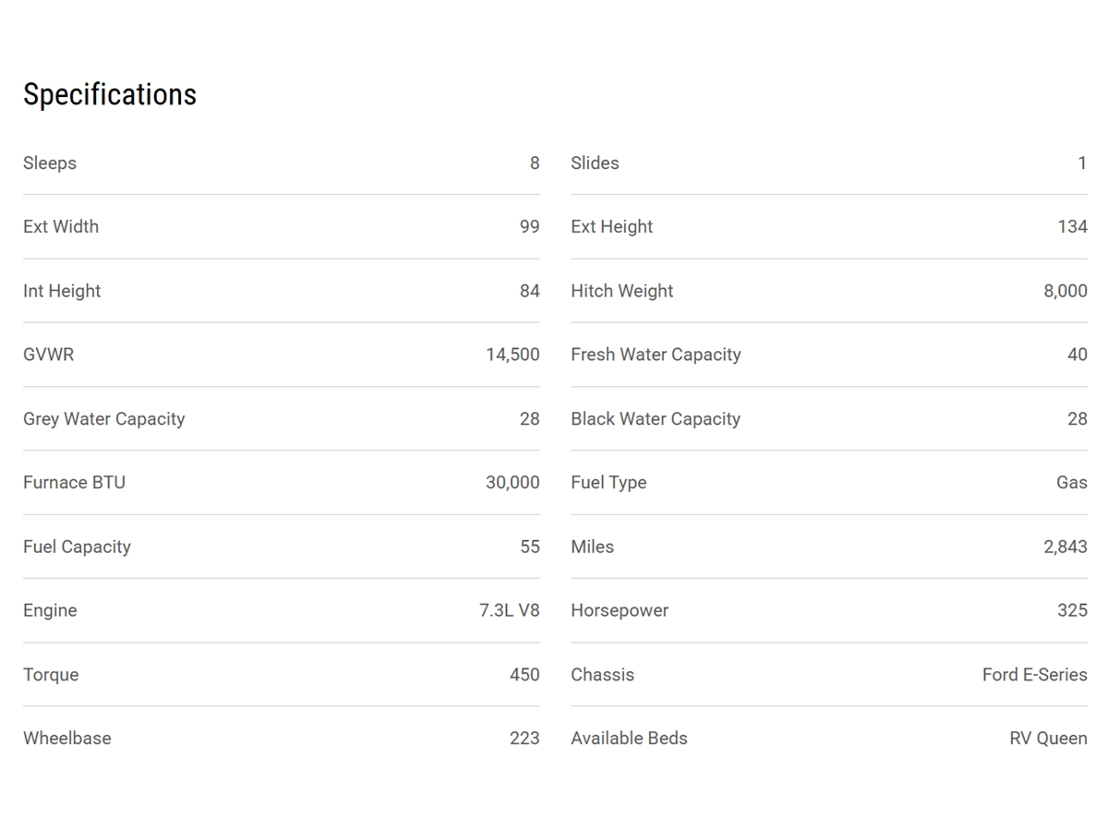Viewport: 1108px width, 831px height.
Task: Select the Fuel Type value Gas
Action: coord(1071,483)
